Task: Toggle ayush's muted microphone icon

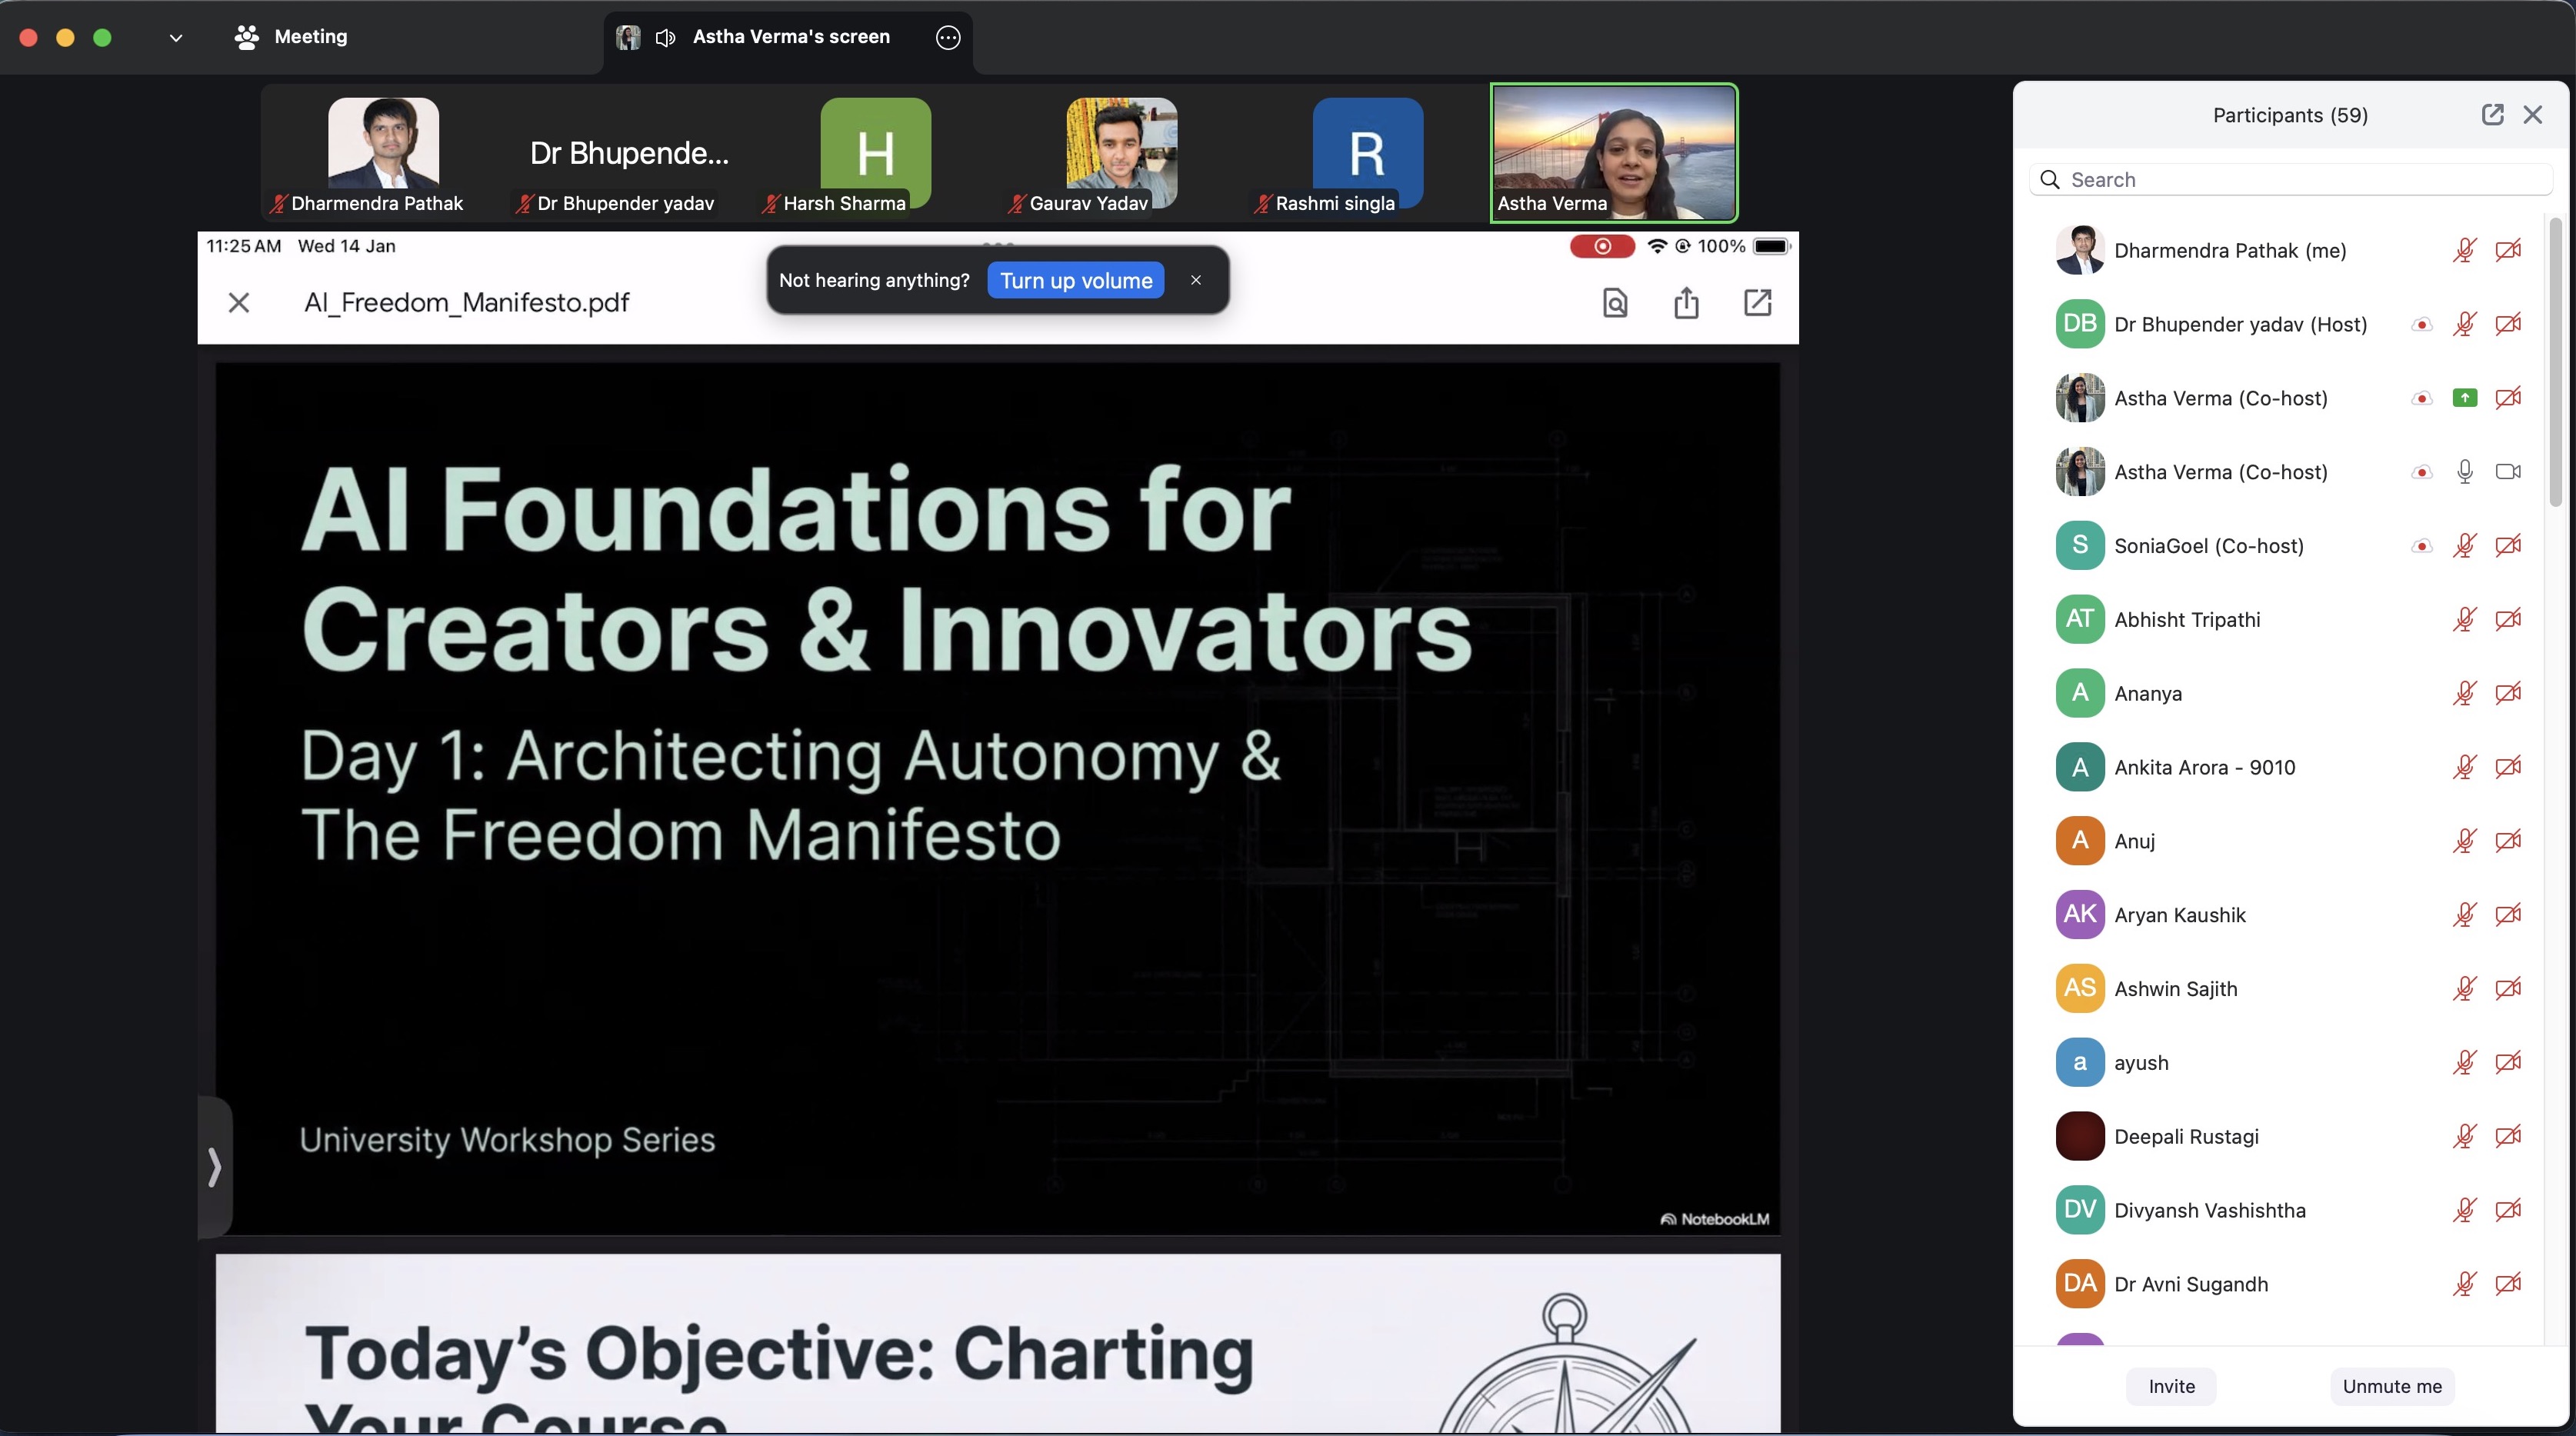Action: click(x=2464, y=1062)
